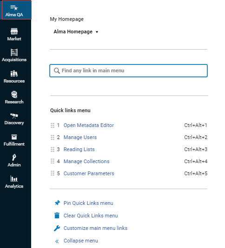The width and height of the screenshot is (225, 248).
Task: Open Reading Lists quick link
Action: [x=79, y=149]
